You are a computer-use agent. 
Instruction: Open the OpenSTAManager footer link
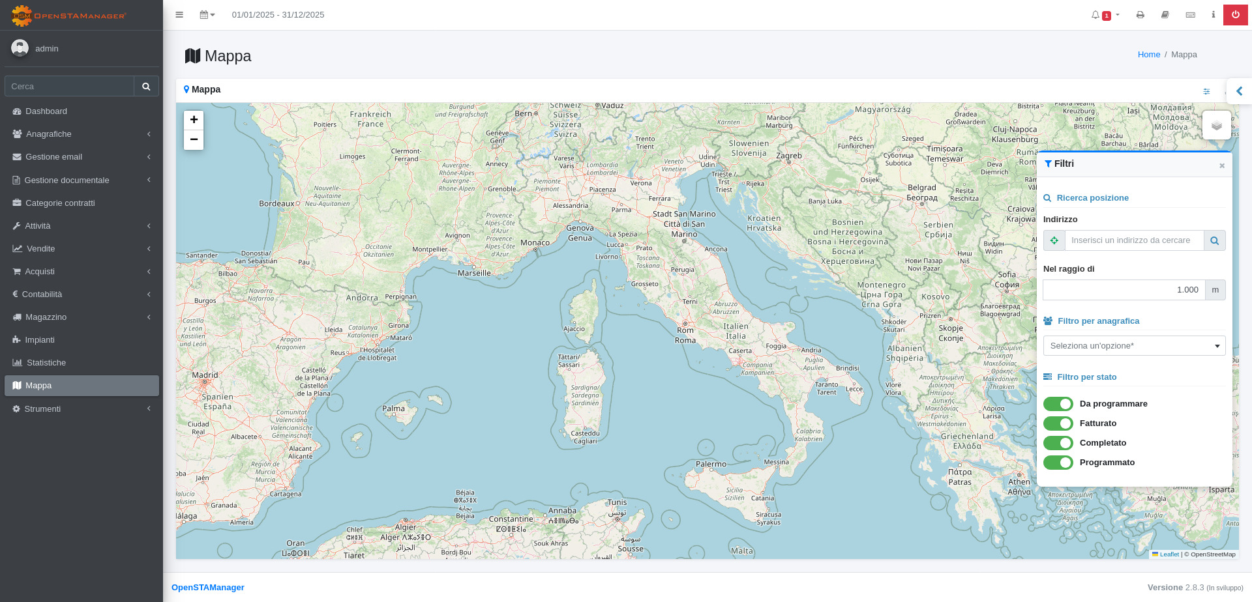click(208, 588)
